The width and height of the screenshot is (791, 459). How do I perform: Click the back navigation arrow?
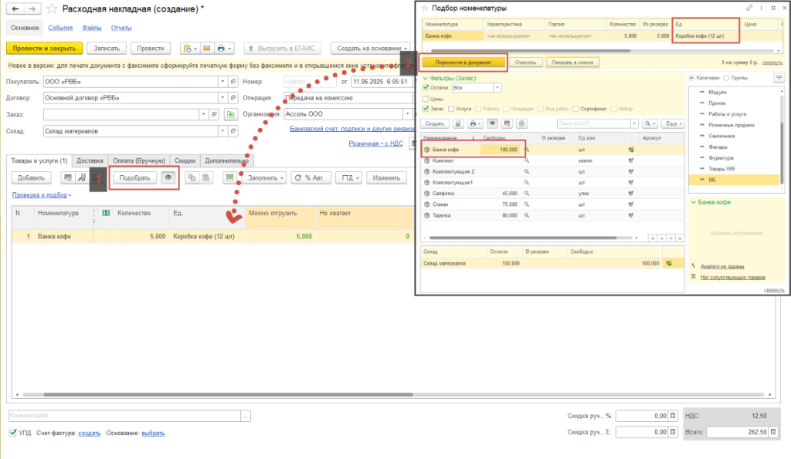point(15,9)
